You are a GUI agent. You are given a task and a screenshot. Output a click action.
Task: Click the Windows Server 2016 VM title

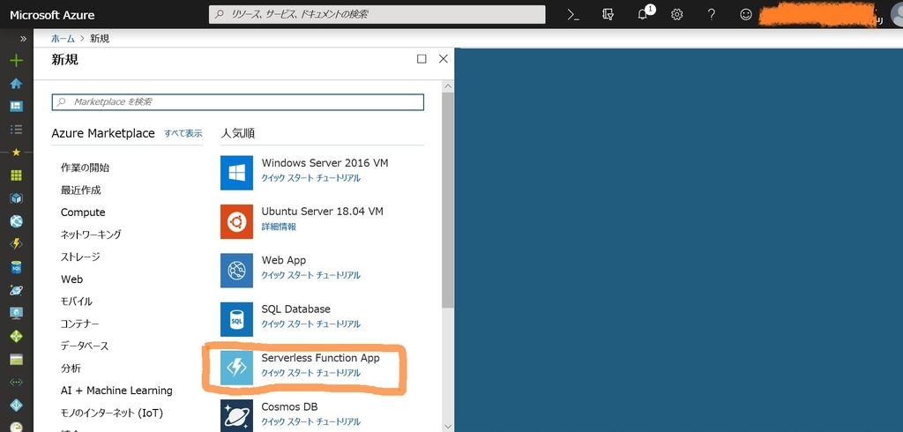pyautogui.click(x=325, y=163)
